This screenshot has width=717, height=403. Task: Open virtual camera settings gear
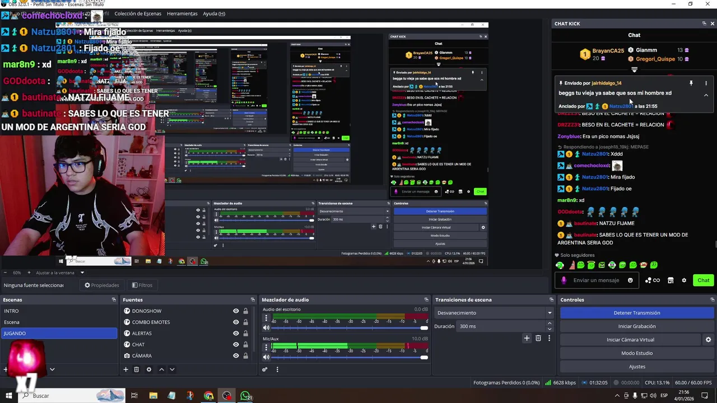coord(708,340)
